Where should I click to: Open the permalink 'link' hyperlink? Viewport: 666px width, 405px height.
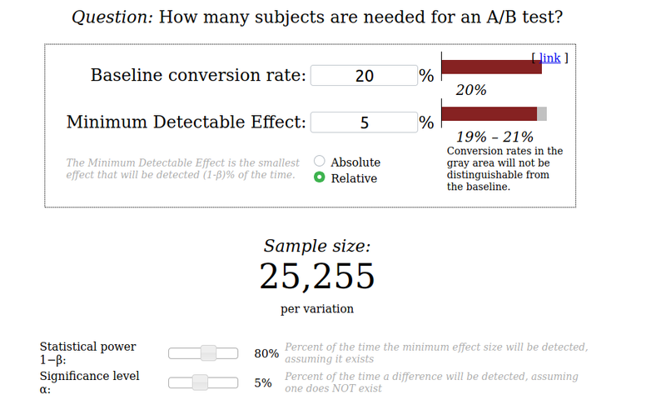point(549,57)
